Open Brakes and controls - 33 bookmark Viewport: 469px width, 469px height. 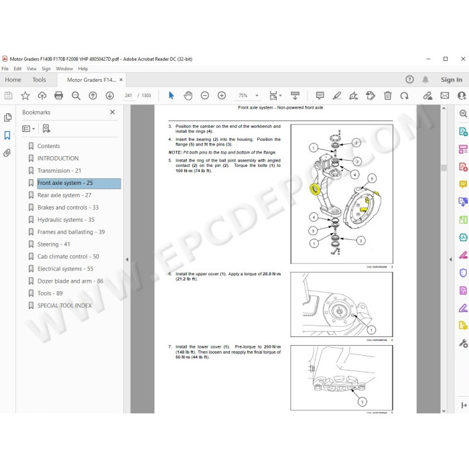(68, 207)
